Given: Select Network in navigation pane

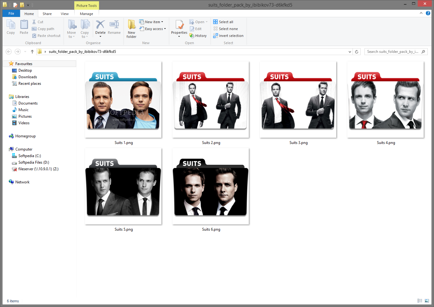Looking at the screenshot, I should click(22, 182).
